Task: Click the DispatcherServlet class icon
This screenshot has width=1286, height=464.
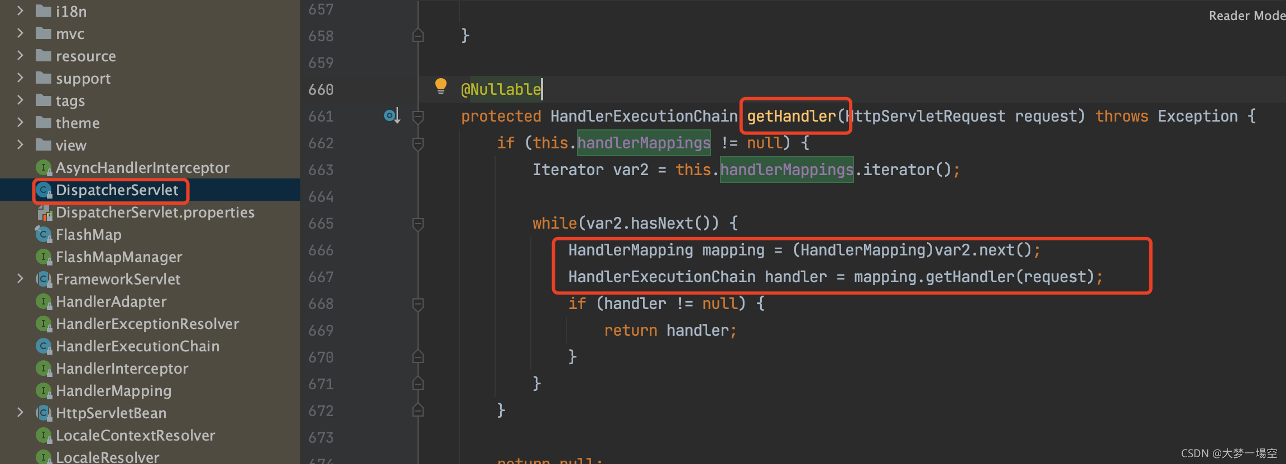Action: click(44, 190)
